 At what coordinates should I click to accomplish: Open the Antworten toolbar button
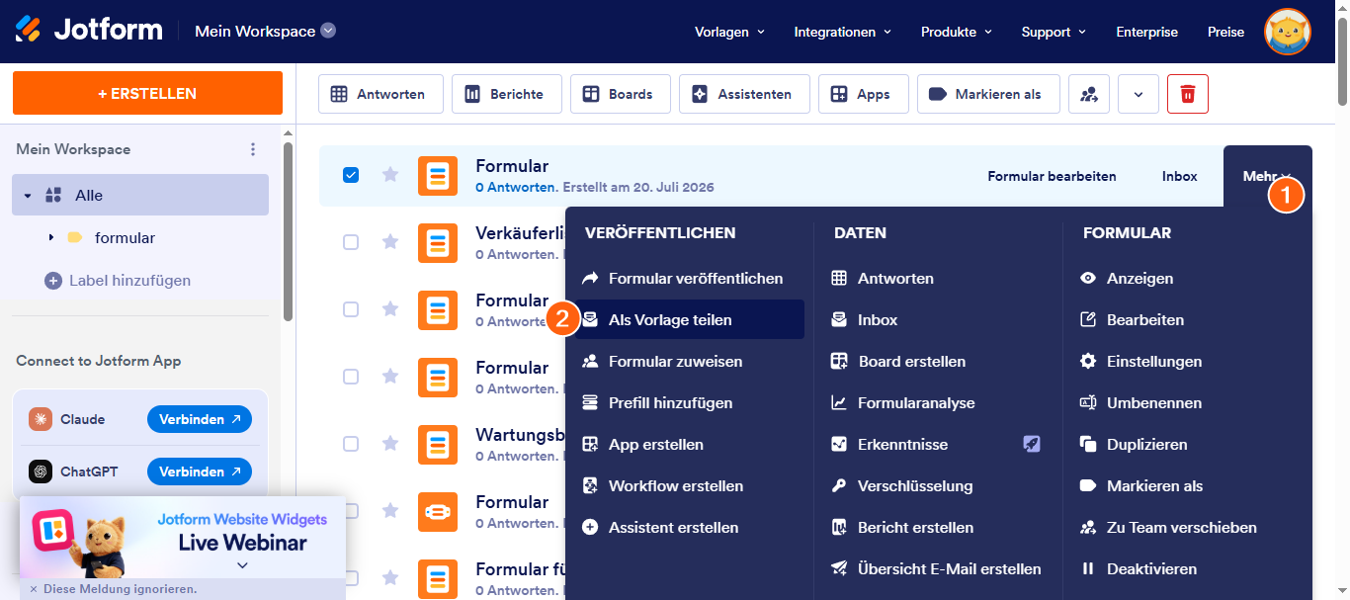380,94
